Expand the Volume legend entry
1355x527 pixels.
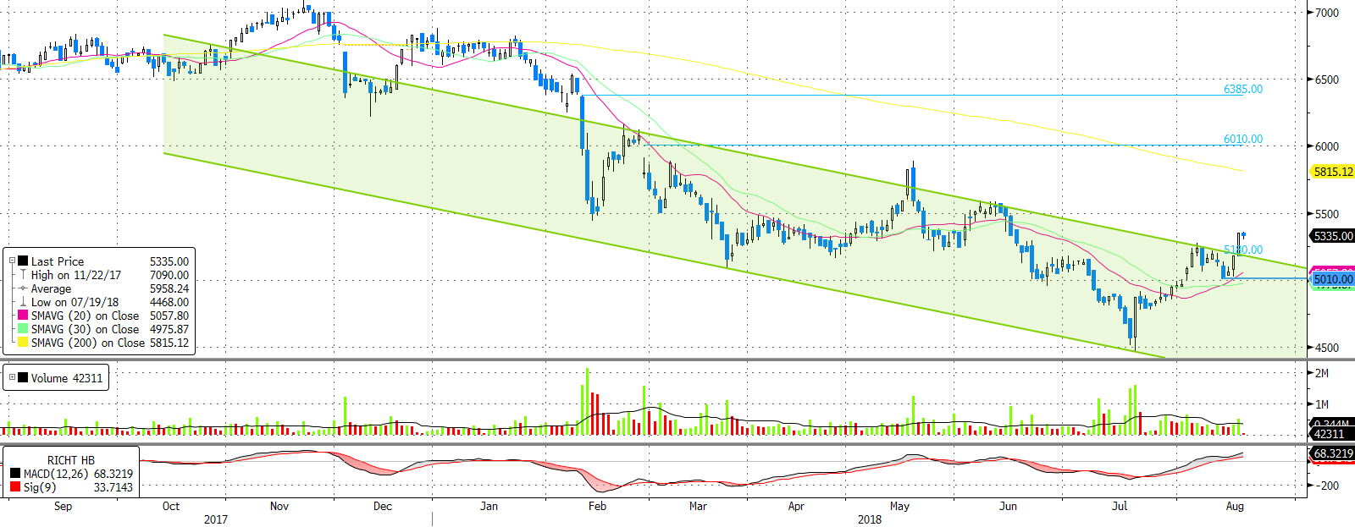(x=12, y=378)
